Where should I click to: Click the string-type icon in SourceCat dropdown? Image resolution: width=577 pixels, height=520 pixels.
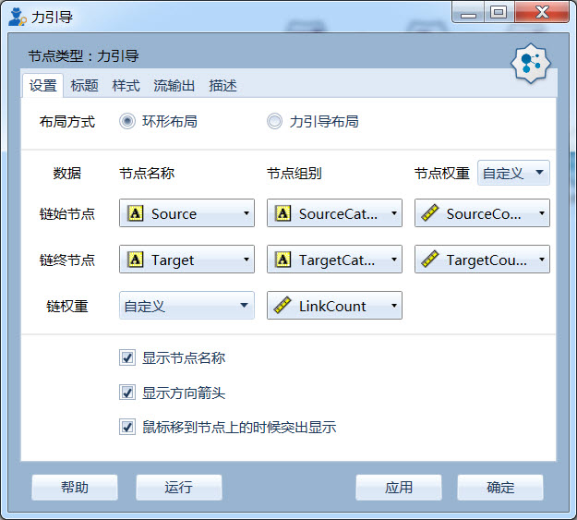(x=282, y=213)
